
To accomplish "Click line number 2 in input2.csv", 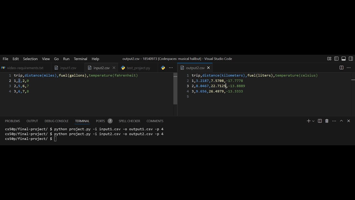I will coord(10,81).
